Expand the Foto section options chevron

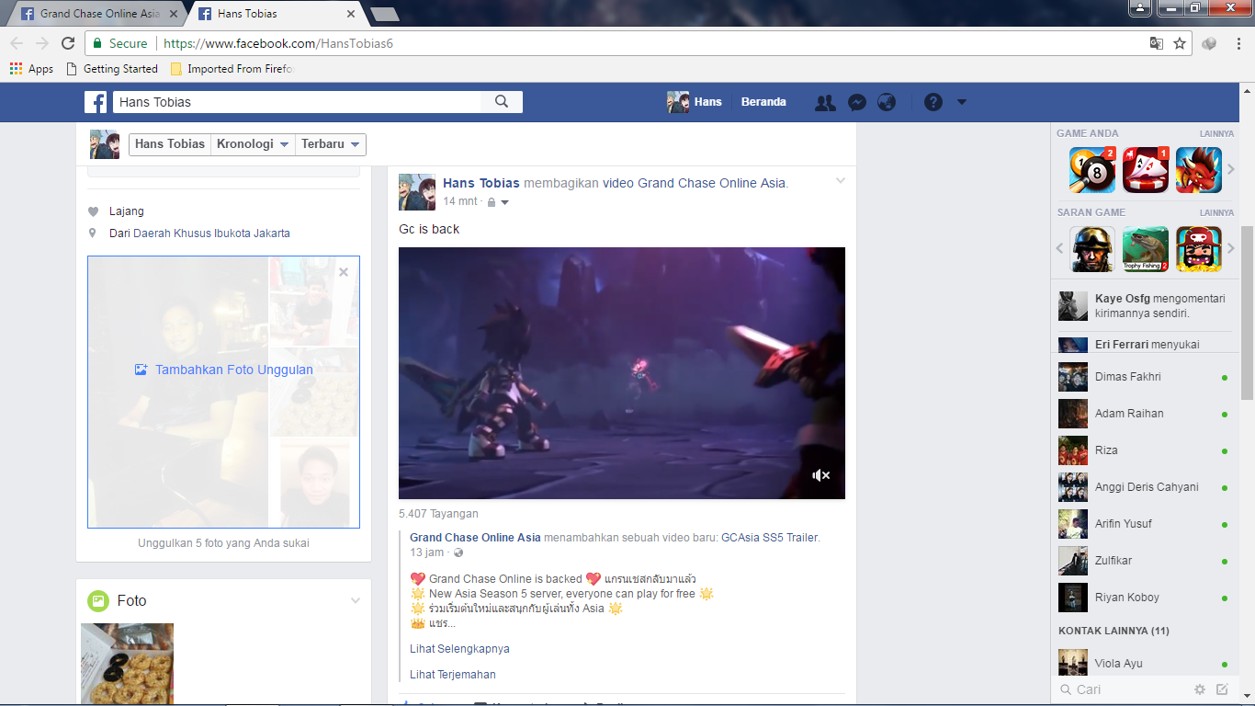pyautogui.click(x=356, y=601)
